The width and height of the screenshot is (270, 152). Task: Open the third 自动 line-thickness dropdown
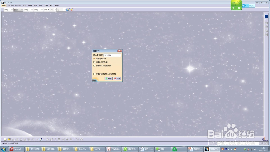tap(28, 10)
